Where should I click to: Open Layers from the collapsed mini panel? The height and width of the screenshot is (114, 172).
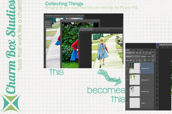tap(47, 22)
